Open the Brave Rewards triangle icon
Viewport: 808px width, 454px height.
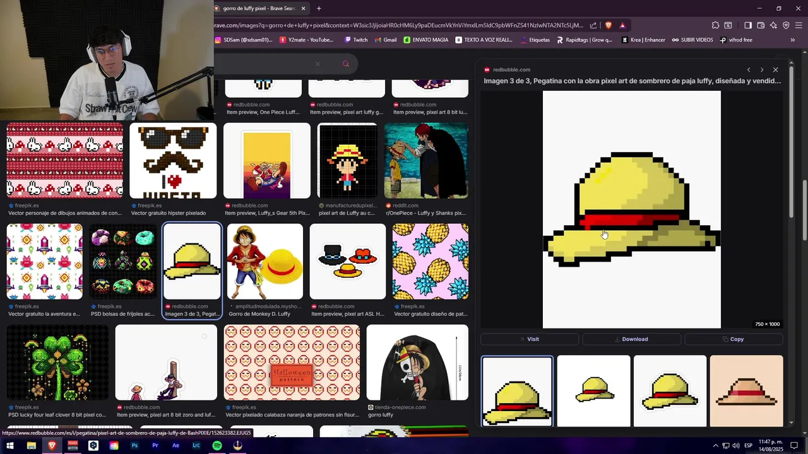coord(622,25)
